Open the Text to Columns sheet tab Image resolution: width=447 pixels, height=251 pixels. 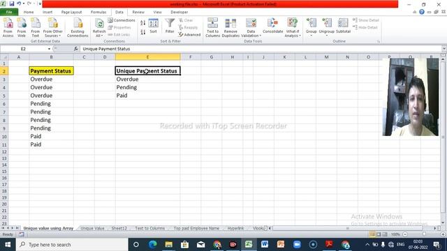coord(149,228)
